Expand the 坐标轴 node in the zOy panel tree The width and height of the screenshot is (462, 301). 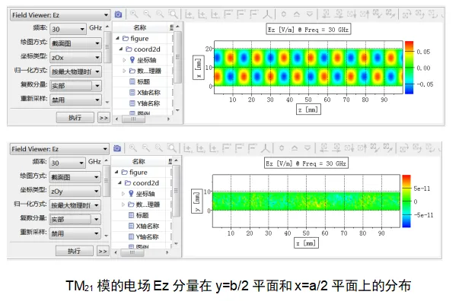(123, 194)
